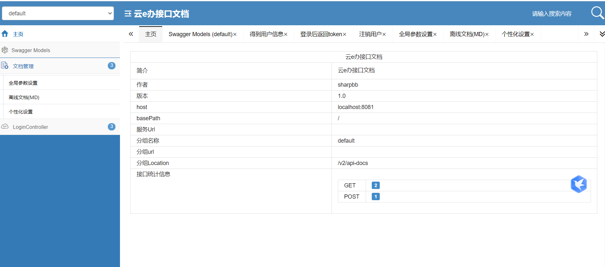Click the 文档管理 document gear icon

5,66
